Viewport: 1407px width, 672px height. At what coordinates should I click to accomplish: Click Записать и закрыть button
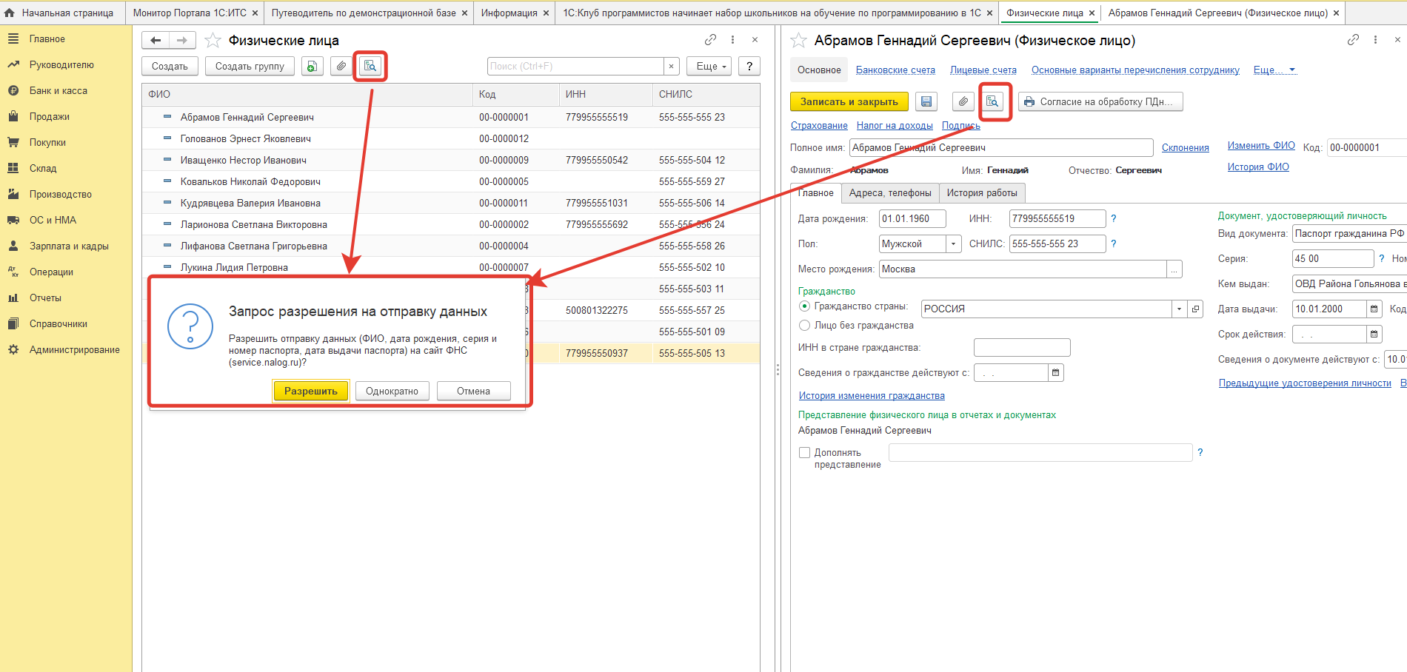[849, 101]
